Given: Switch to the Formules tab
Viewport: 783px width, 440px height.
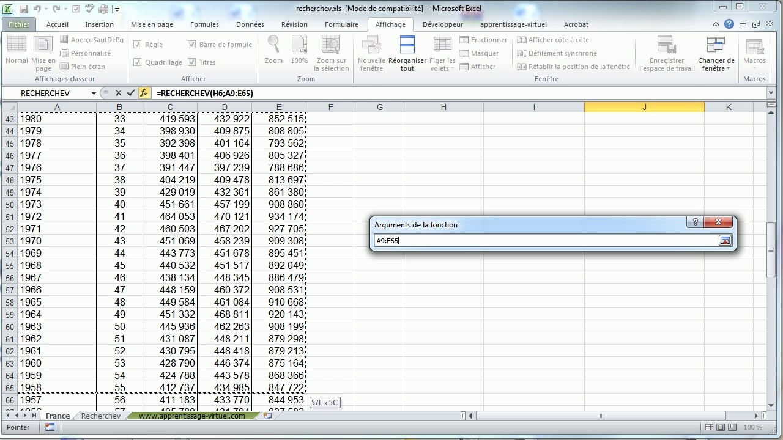Looking at the screenshot, I should click(204, 24).
